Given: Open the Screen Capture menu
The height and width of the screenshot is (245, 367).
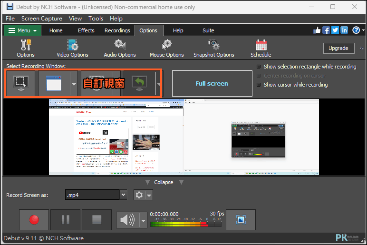Looking at the screenshot, I should pyautogui.click(x=42, y=19).
